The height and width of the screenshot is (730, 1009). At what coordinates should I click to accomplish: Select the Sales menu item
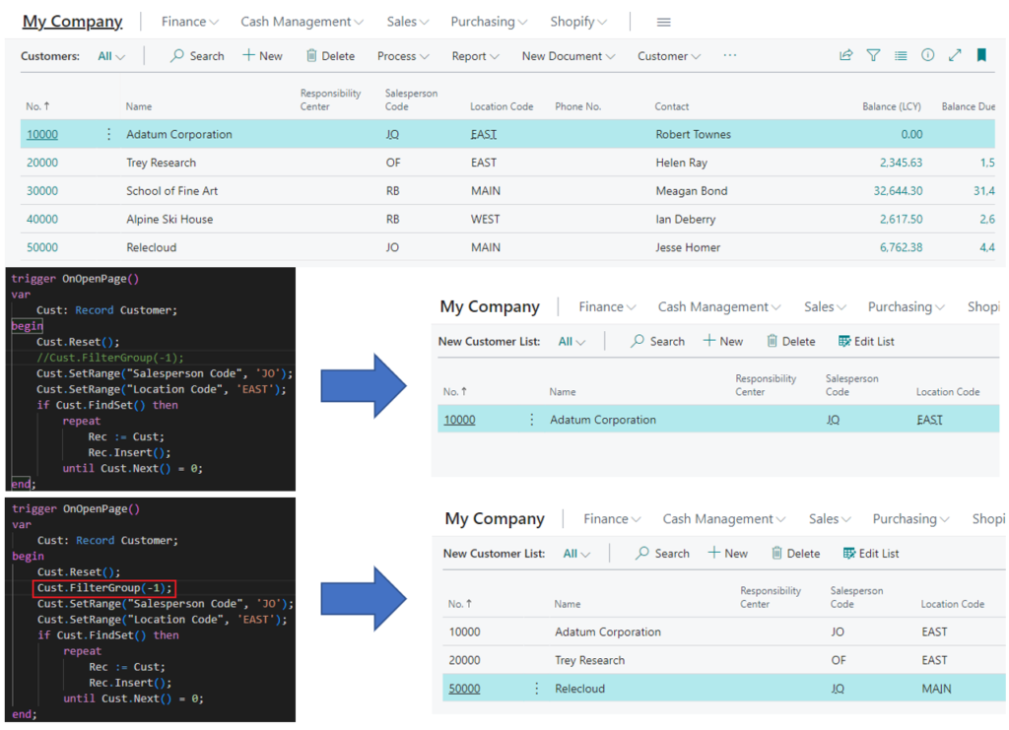tap(407, 21)
